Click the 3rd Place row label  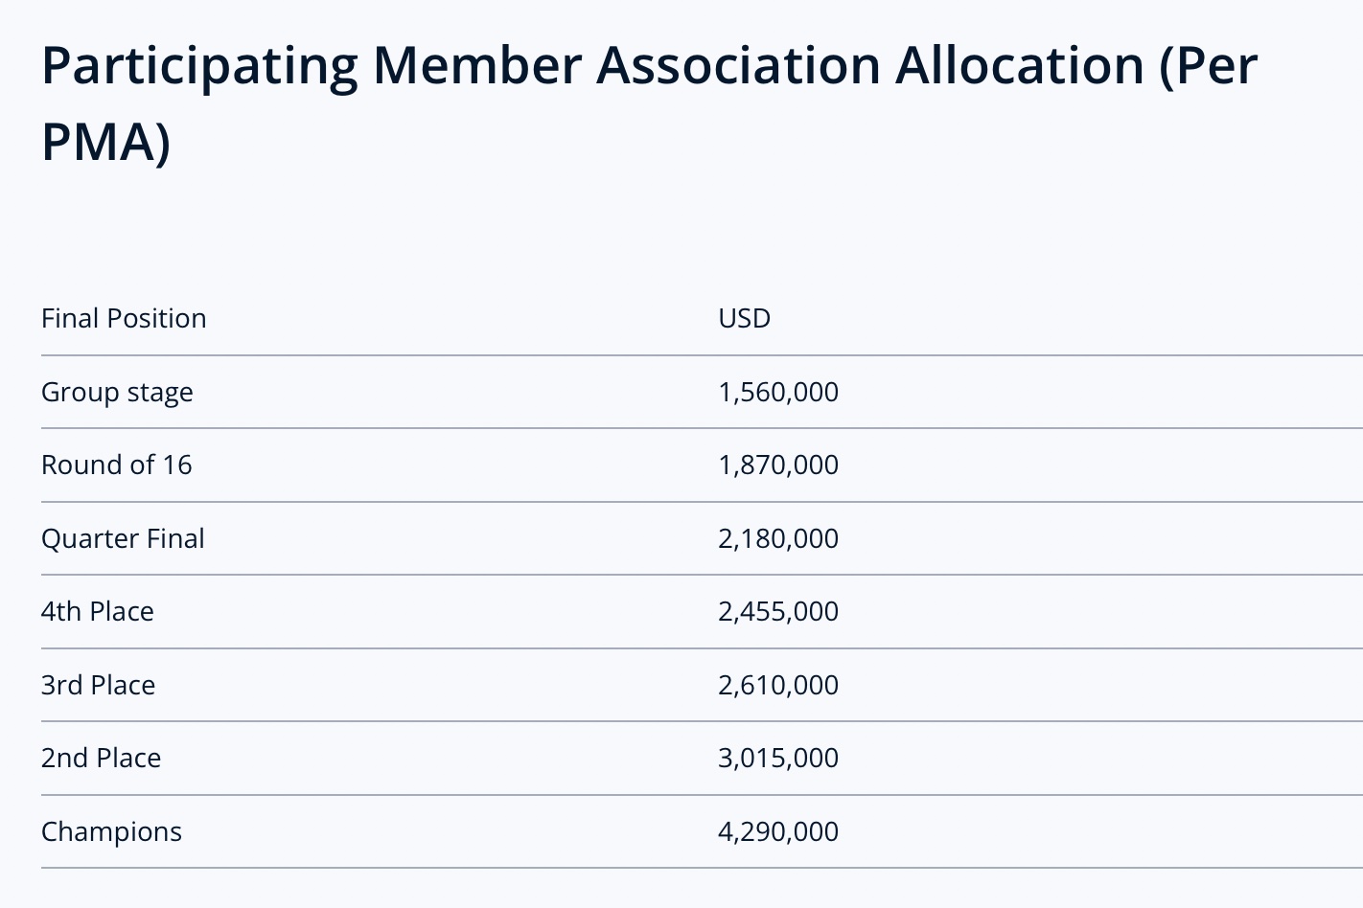tap(98, 685)
